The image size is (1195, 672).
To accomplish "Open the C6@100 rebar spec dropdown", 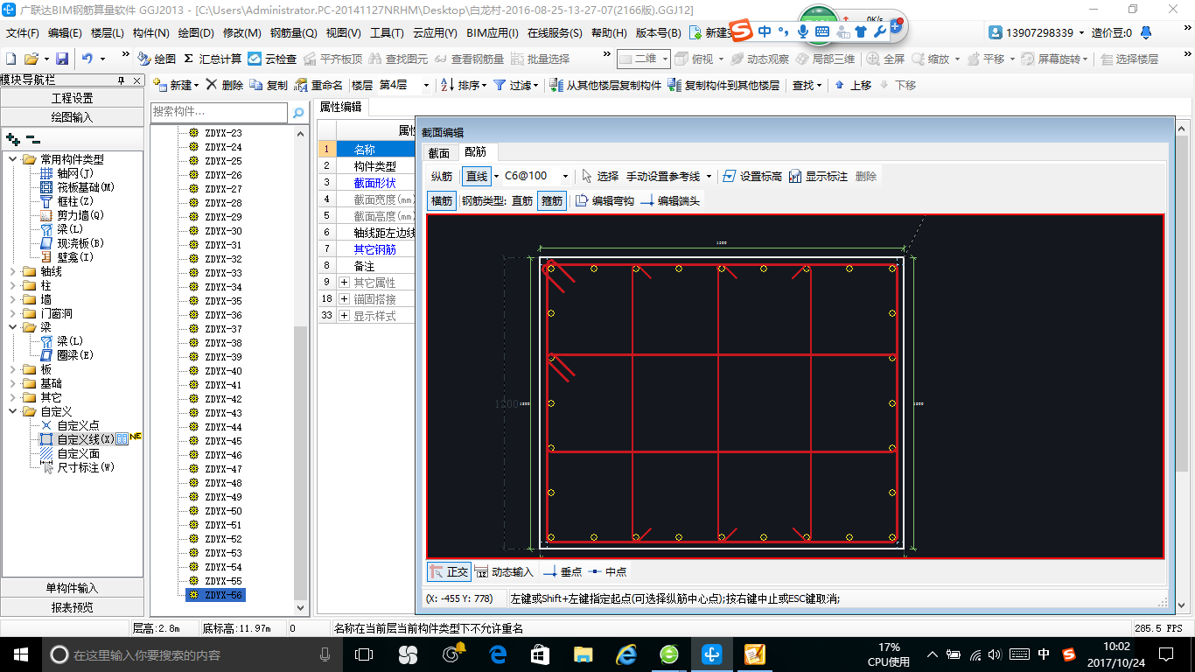I will click(x=565, y=176).
